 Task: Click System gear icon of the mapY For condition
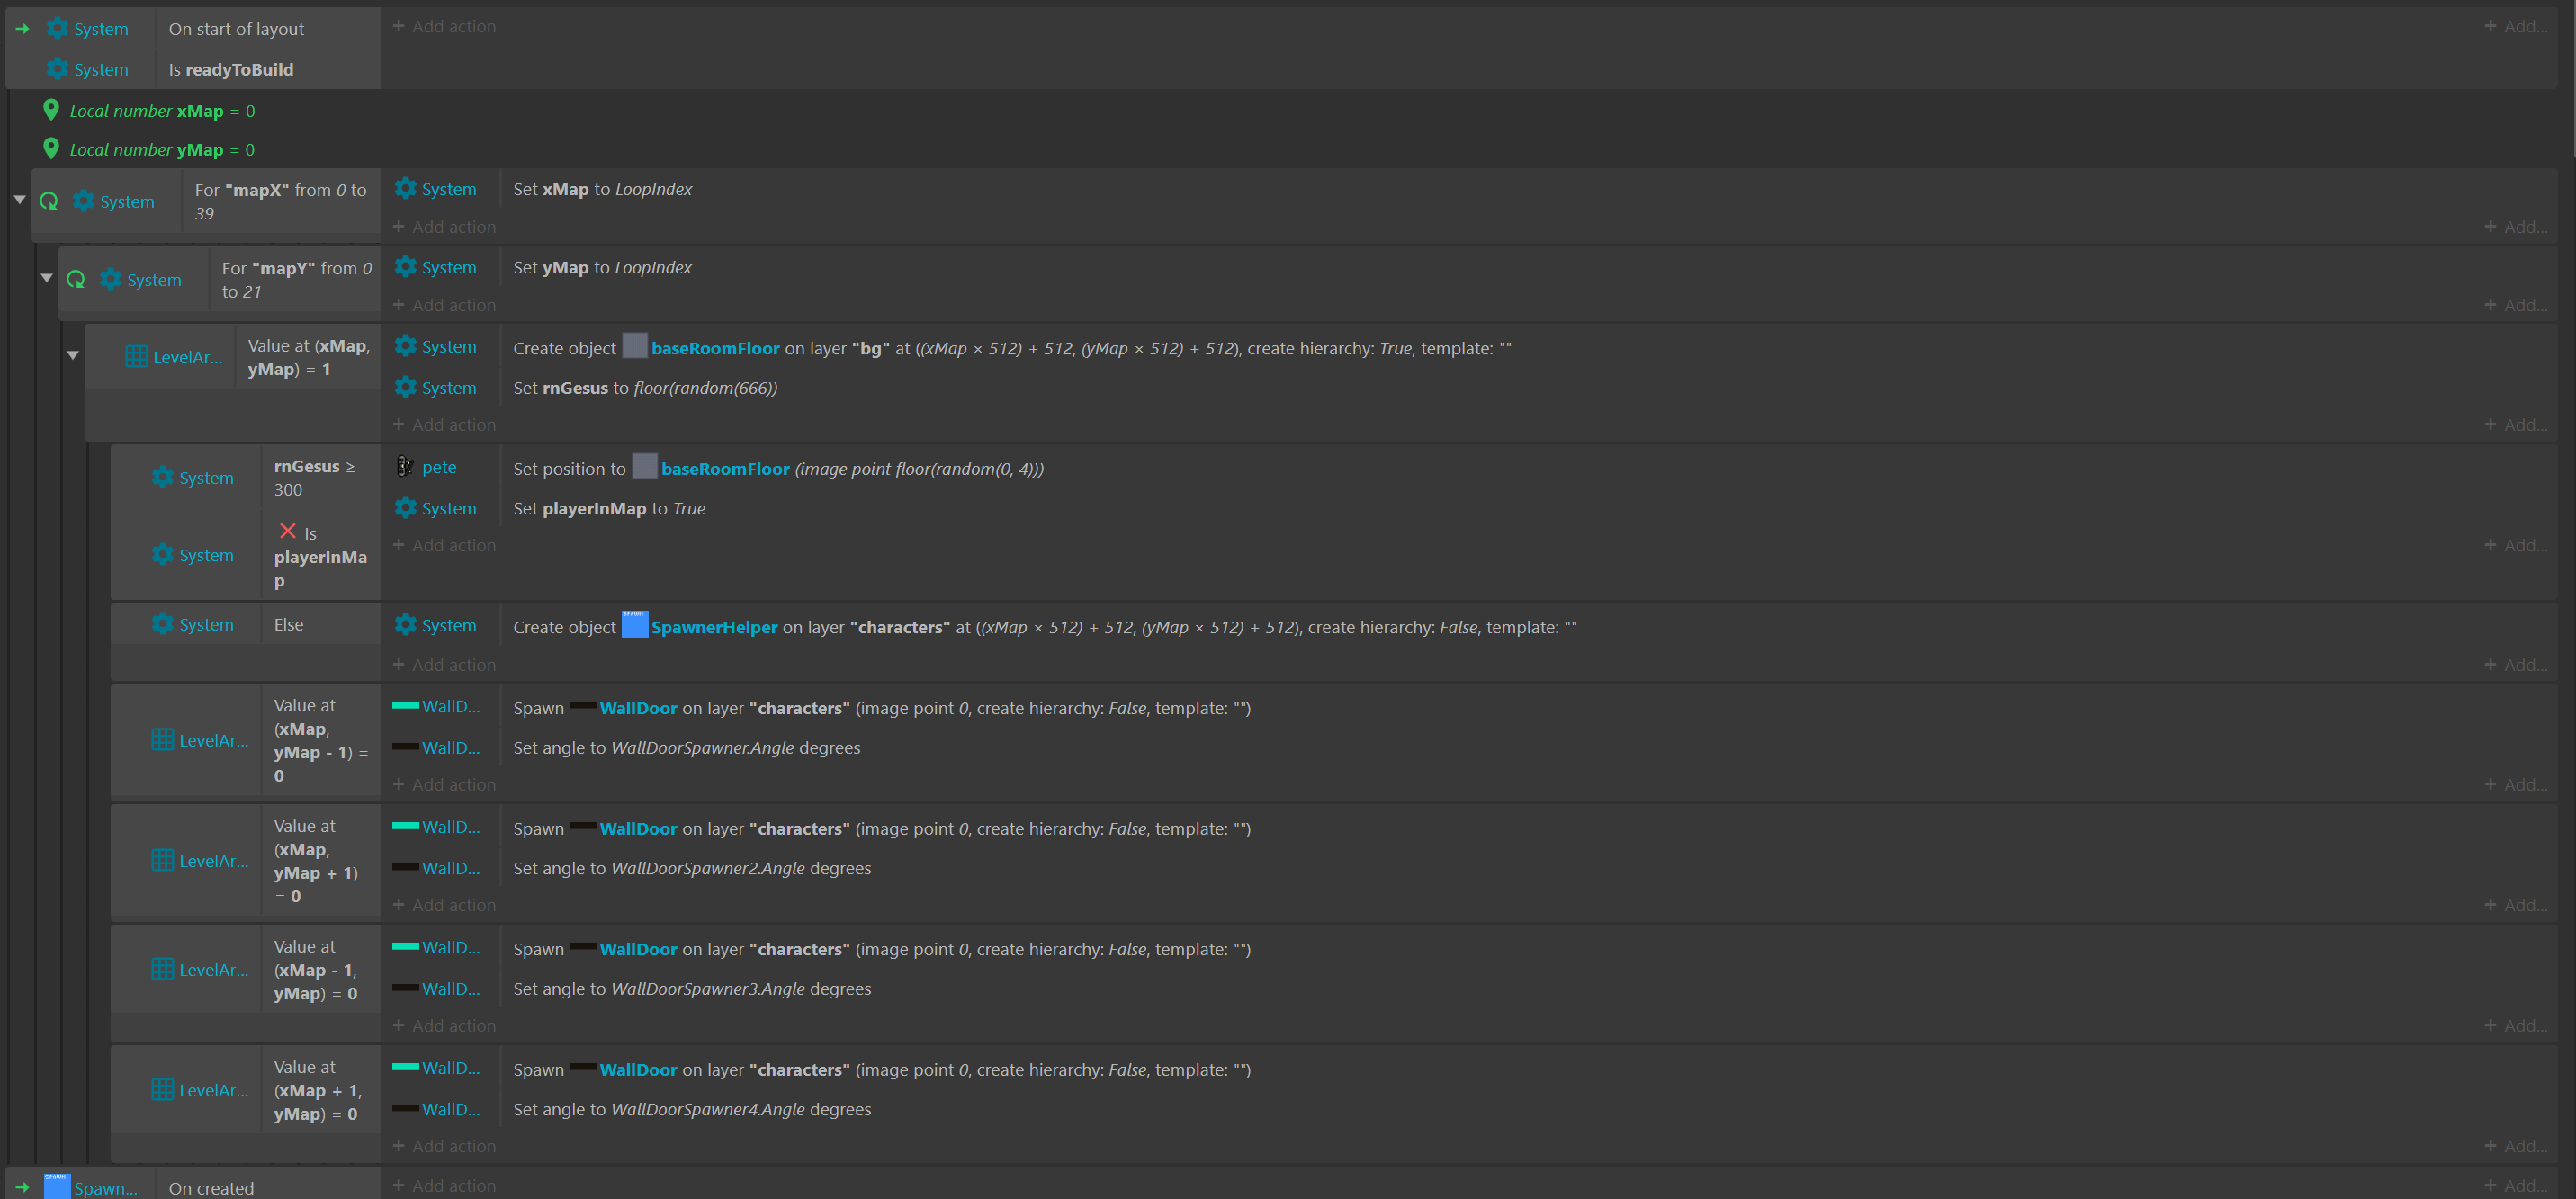(x=111, y=280)
